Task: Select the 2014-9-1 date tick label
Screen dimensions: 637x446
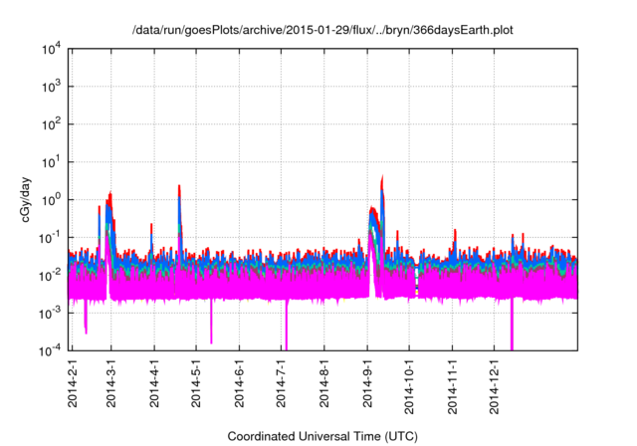Action: [x=367, y=386]
